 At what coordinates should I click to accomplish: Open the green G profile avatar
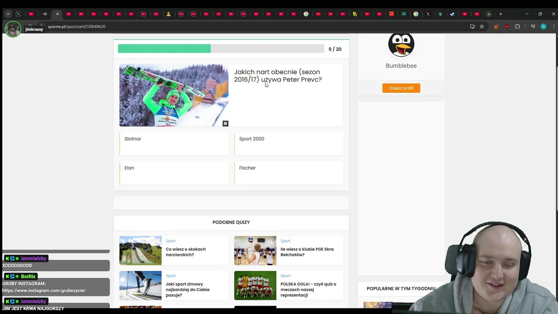[543, 27]
